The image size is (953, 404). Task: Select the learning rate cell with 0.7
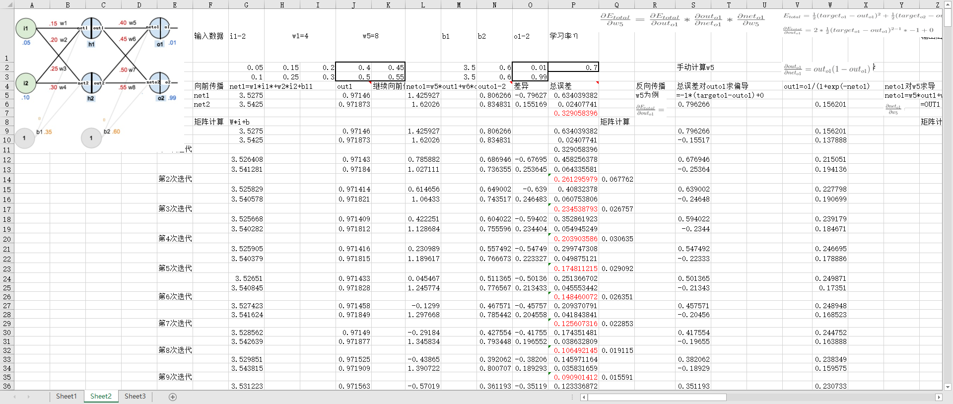coord(573,67)
